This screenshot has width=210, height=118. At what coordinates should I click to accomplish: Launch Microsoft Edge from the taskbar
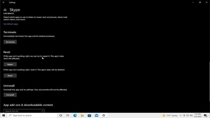click(x=75, y=115)
